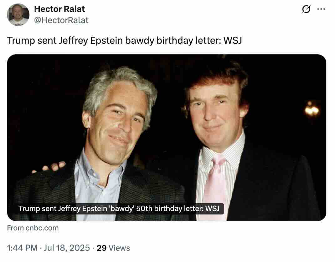Open the three-dot more options menu
The image size is (335, 262).
[321, 9]
